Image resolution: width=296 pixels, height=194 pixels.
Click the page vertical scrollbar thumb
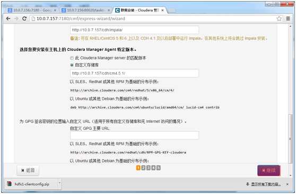click(x=290, y=139)
